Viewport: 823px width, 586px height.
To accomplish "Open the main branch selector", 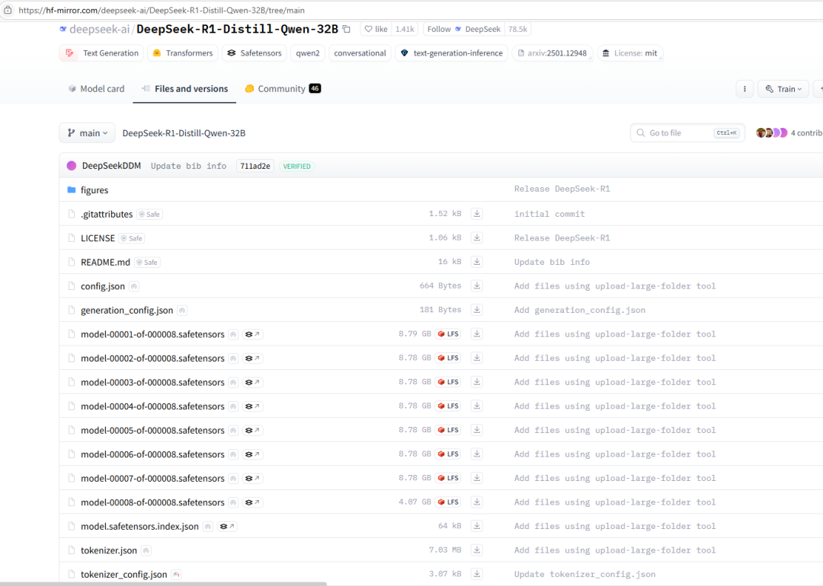I will [87, 133].
